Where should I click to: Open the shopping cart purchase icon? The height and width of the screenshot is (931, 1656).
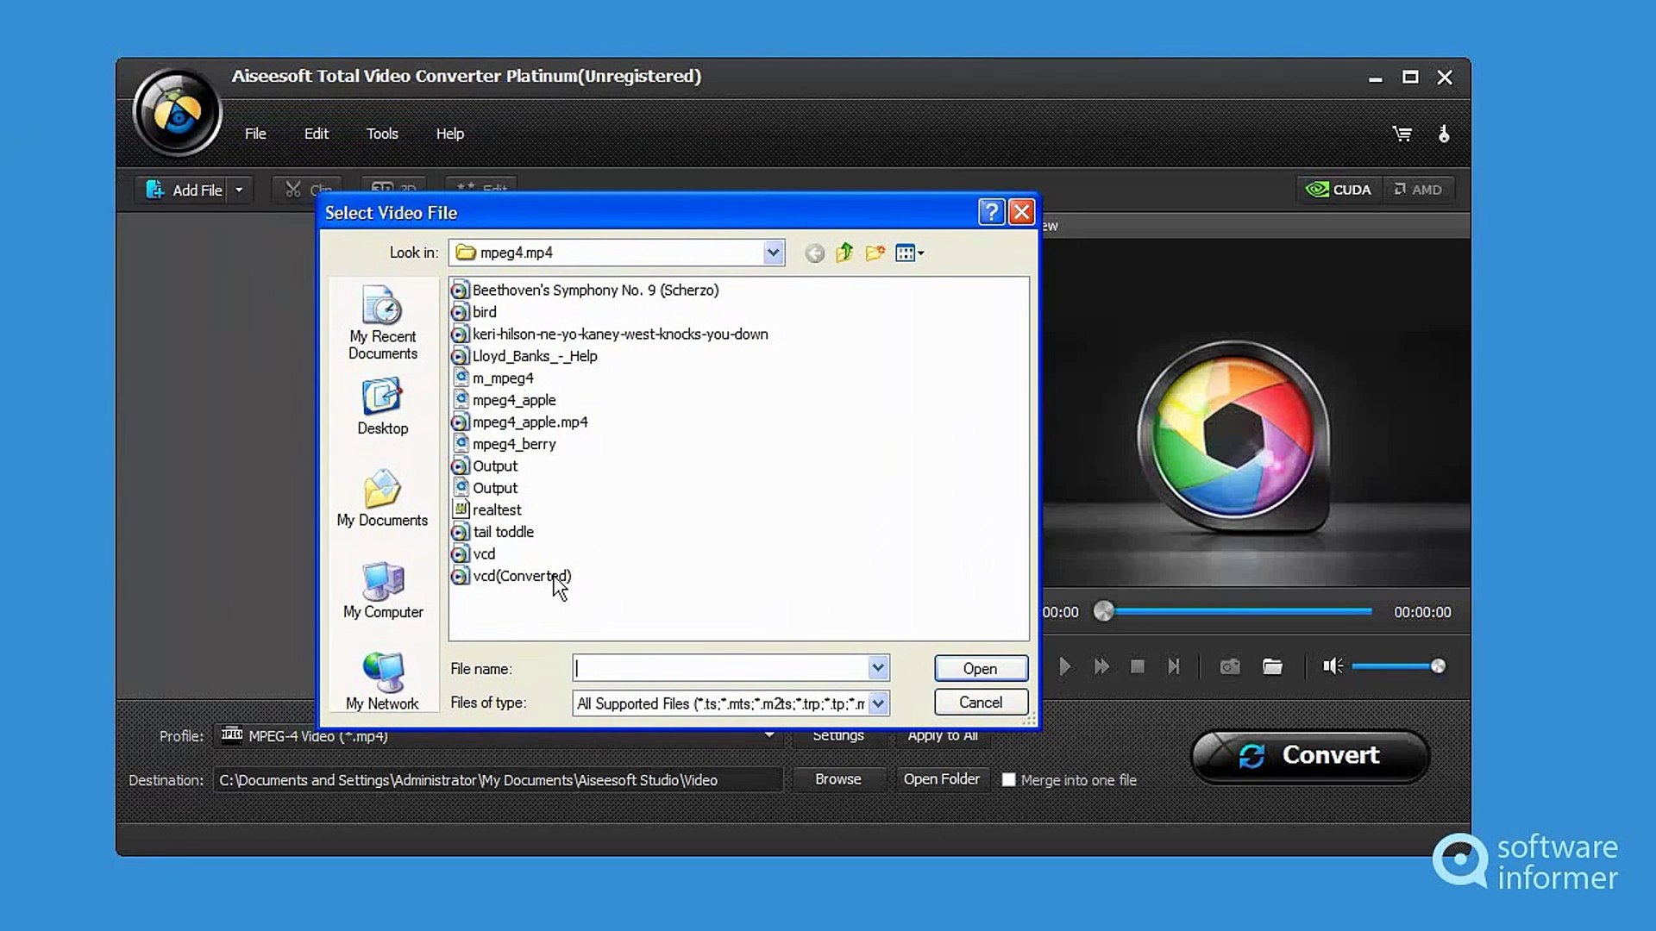click(x=1402, y=134)
